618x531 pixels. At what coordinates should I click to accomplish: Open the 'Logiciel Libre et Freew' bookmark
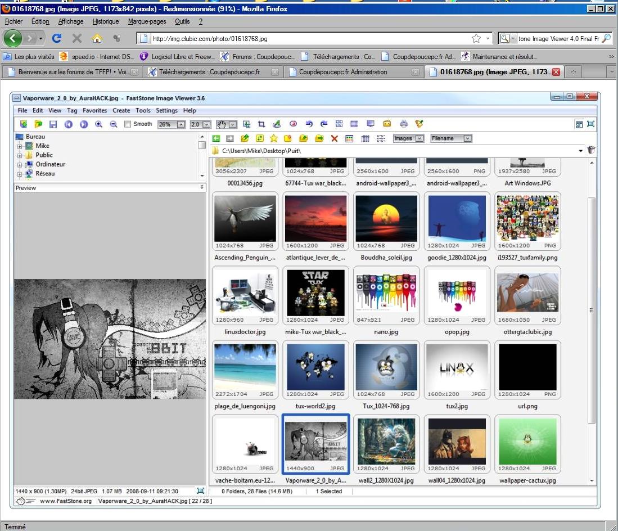tap(177, 57)
